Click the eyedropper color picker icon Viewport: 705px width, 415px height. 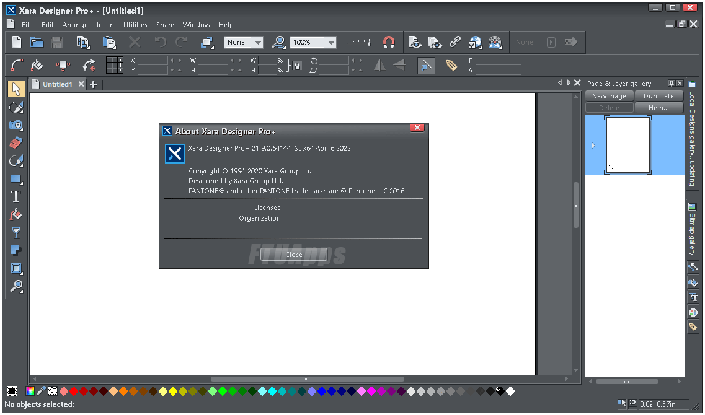click(42, 391)
